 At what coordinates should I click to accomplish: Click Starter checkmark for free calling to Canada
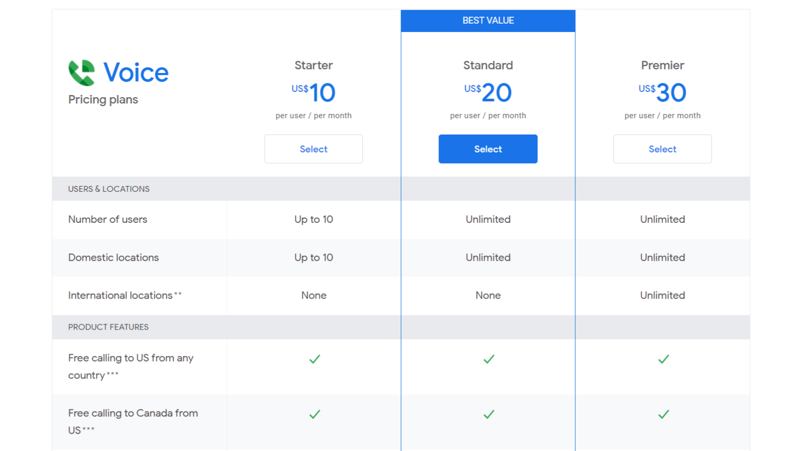tap(315, 414)
